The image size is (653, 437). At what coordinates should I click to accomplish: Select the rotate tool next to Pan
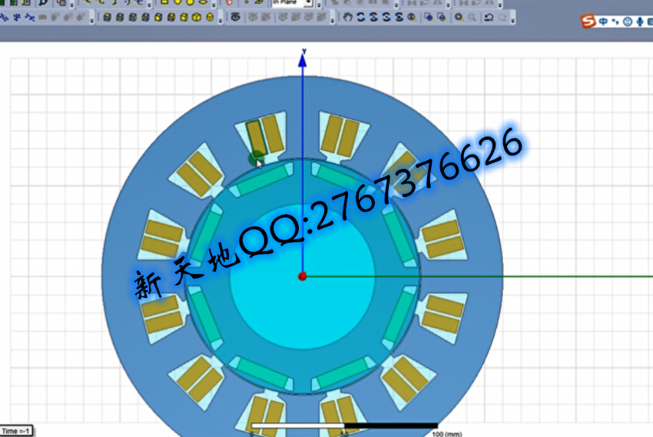[x=360, y=18]
